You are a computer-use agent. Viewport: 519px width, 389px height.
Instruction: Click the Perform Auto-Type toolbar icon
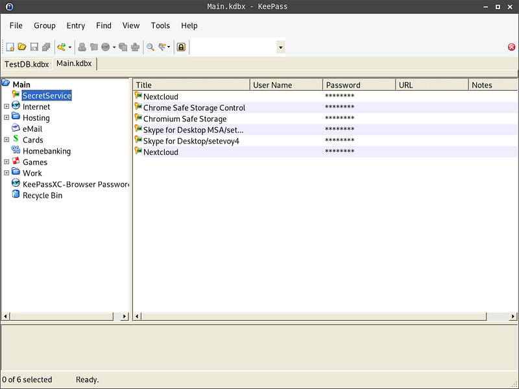pos(135,47)
